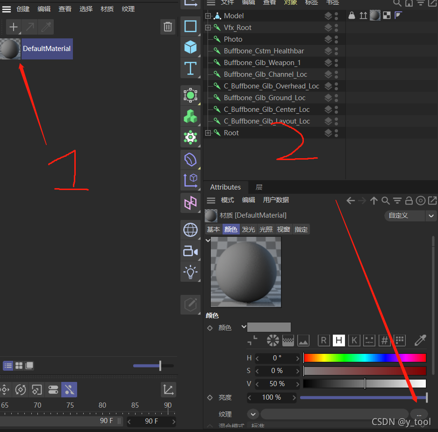Open Attributes in new window
This screenshot has height=432, width=438.
[432, 200]
